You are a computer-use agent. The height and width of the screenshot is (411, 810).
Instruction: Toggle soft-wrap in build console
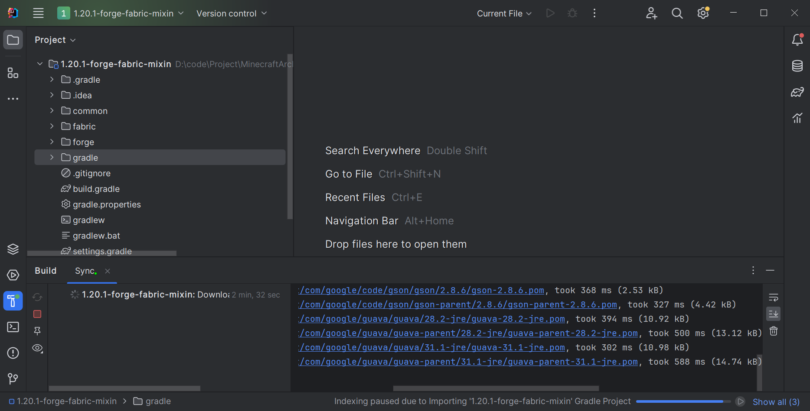[774, 298]
